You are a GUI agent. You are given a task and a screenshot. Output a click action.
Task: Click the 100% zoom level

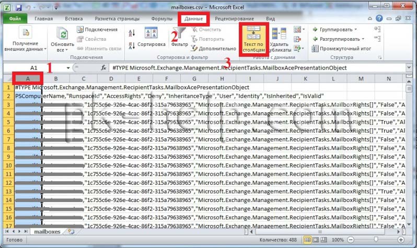338,240
